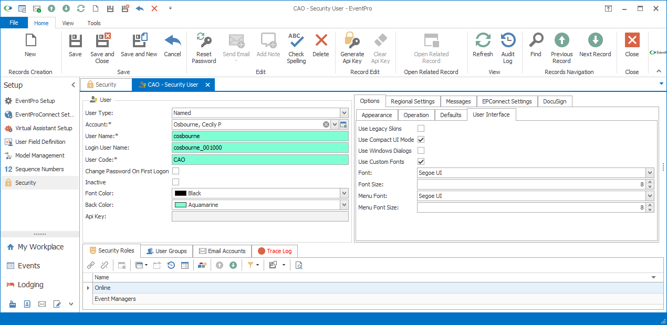
Task: Click the unlink icon in Security Roles toolbar
Action: 104,265
